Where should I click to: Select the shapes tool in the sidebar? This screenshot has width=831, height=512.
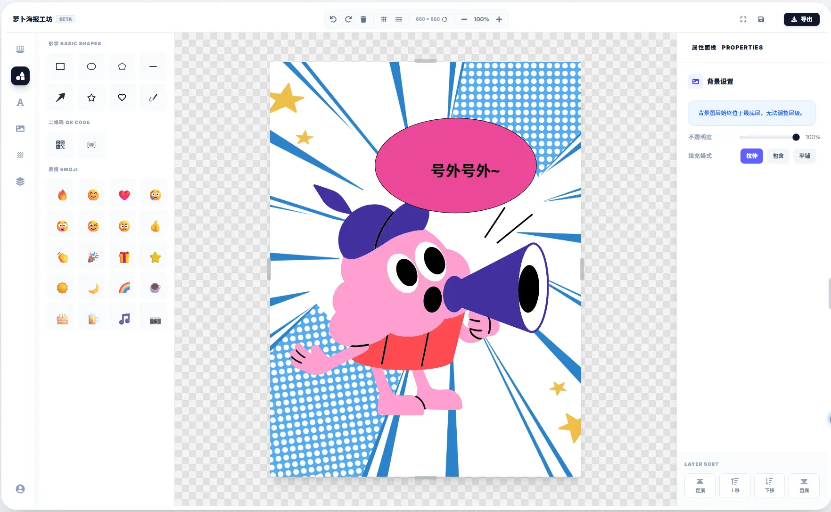coord(20,76)
